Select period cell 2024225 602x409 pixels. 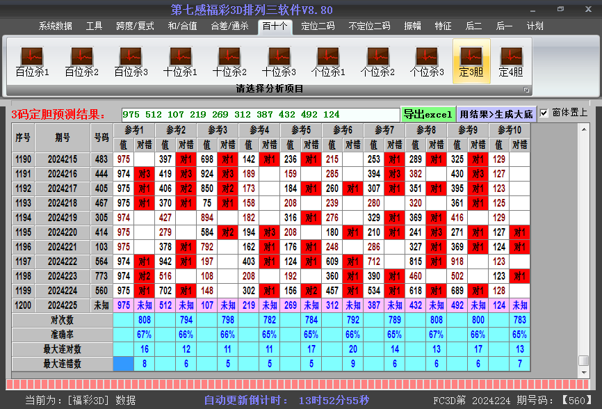pyautogui.click(x=62, y=305)
